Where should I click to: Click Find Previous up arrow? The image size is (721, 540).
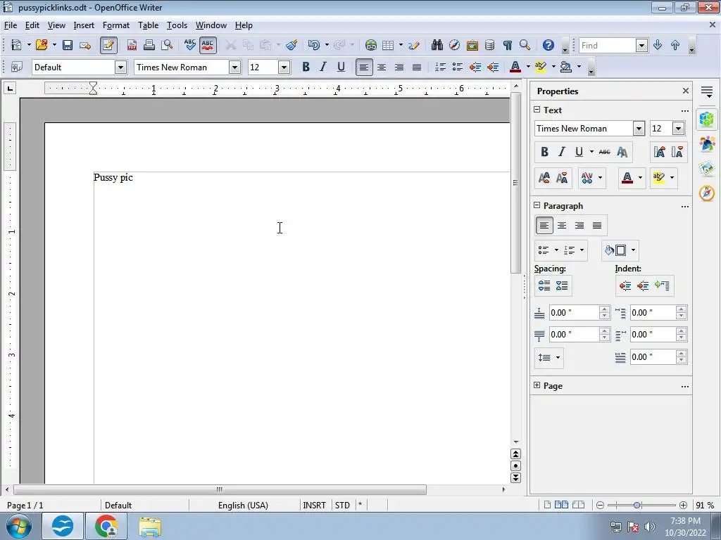point(675,45)
